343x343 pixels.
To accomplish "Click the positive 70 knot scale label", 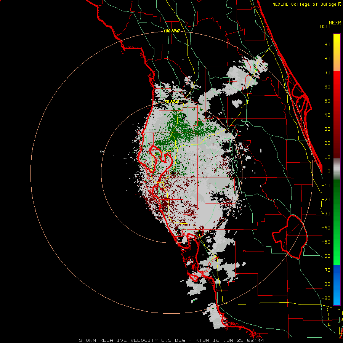I will [x=327, y=73].
